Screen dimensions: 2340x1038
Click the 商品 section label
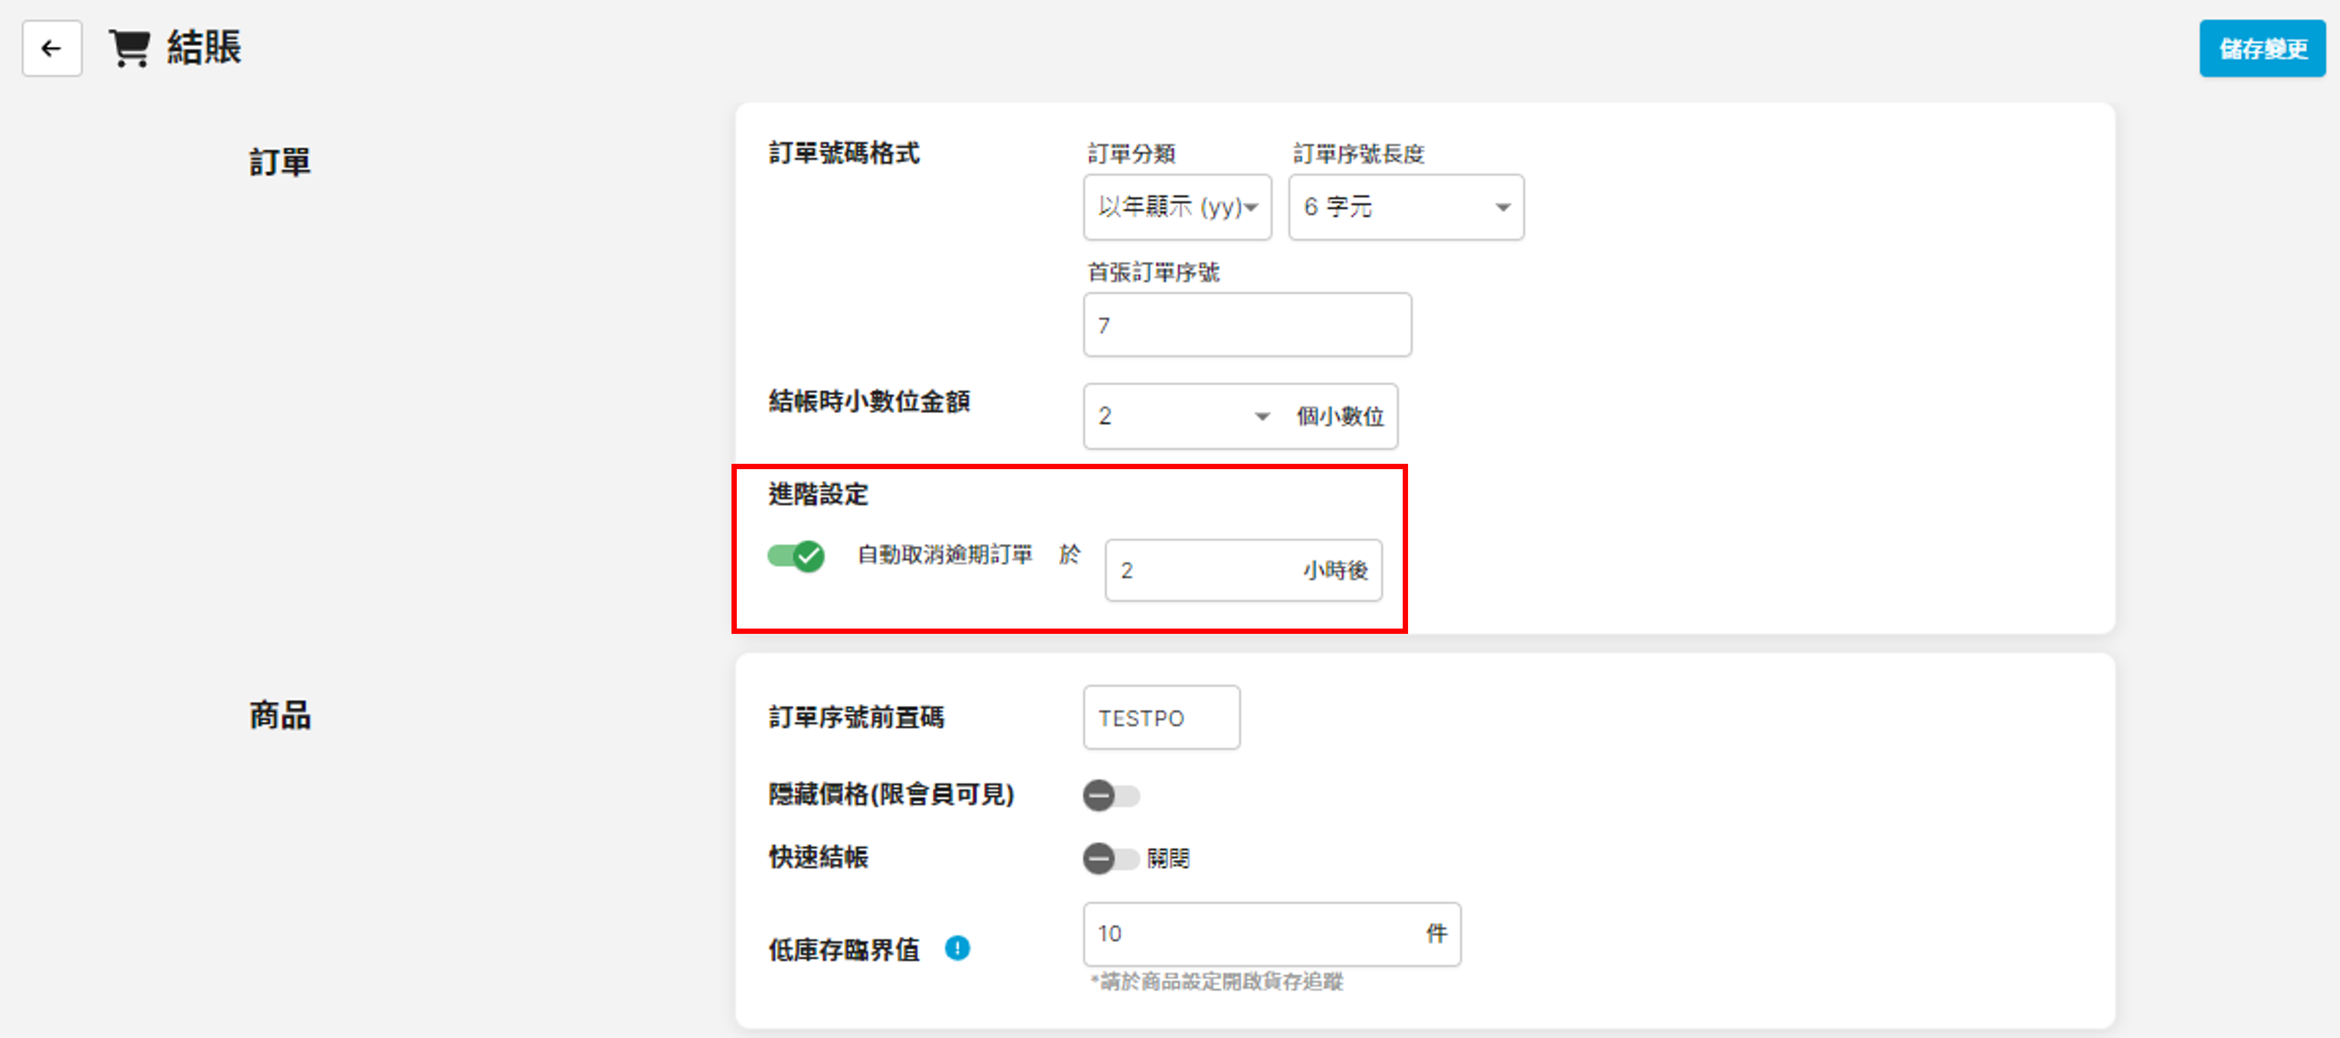(x=280, y=715)
